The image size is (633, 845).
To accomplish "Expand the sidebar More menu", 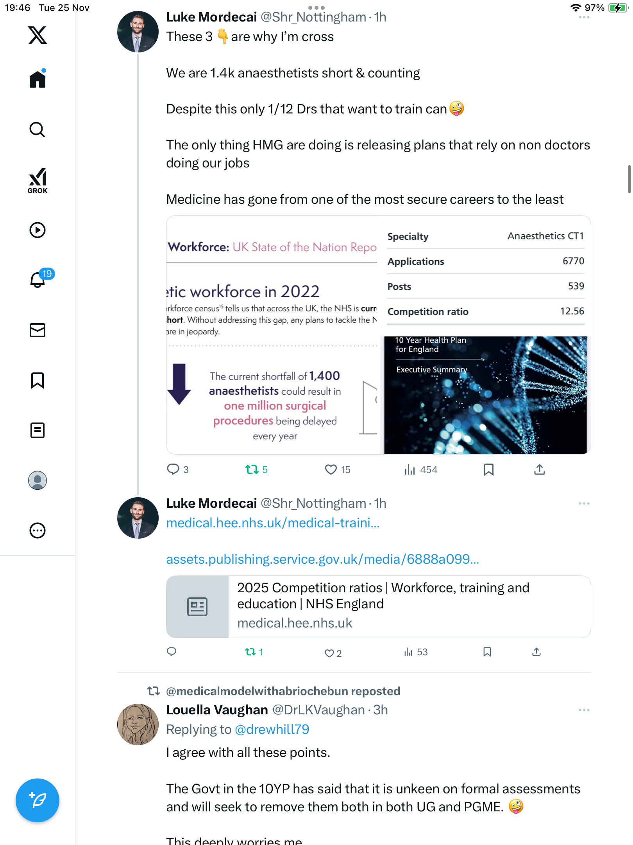I will (38, 530).
